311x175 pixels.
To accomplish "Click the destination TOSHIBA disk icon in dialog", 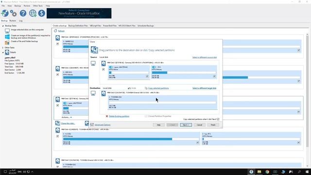I will point(104,93).
